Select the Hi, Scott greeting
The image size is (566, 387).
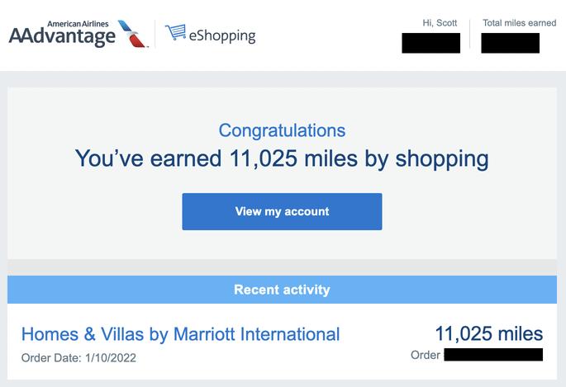(440, 23)
